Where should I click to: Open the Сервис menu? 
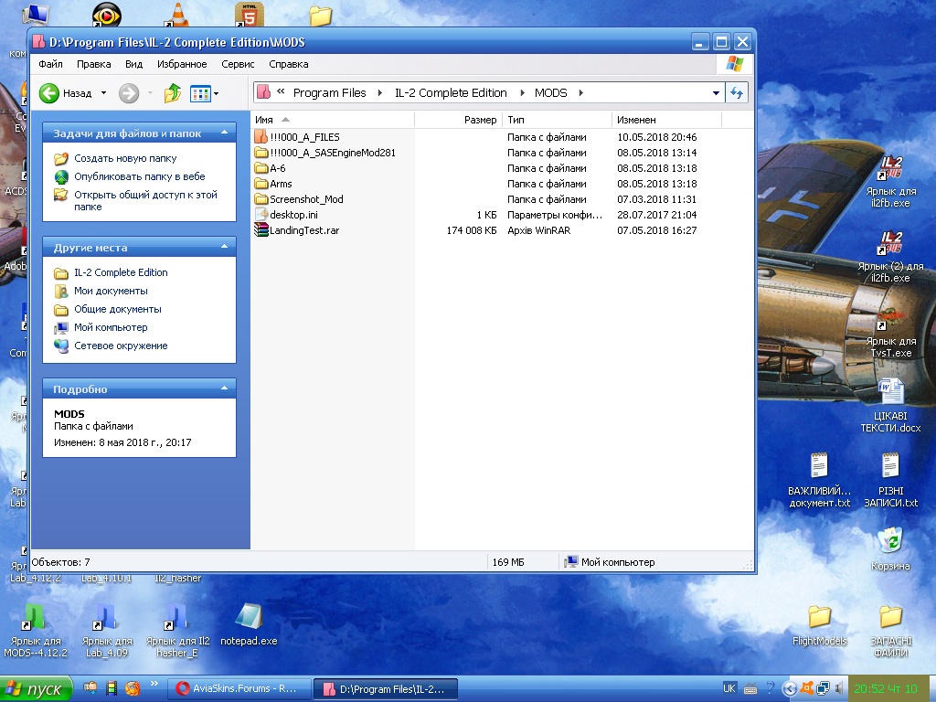tap(238, 64)
